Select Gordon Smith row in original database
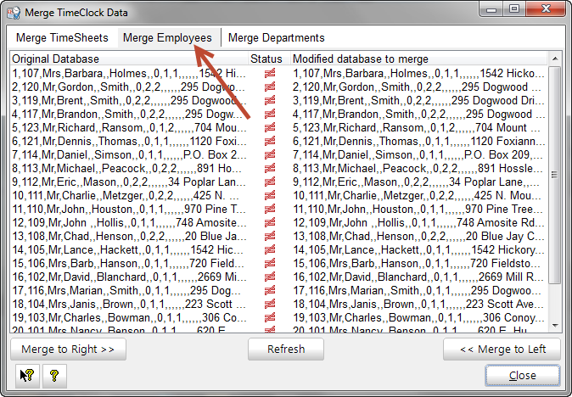 [x=127, y=87]
